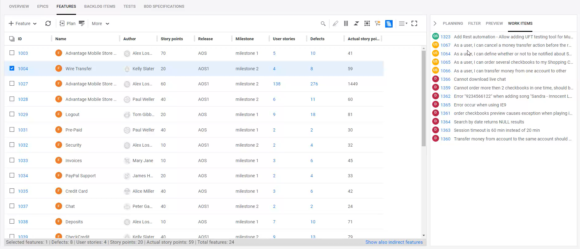Switch to the Backlog Items tab

pyautogui.click(x=100, y=6)
